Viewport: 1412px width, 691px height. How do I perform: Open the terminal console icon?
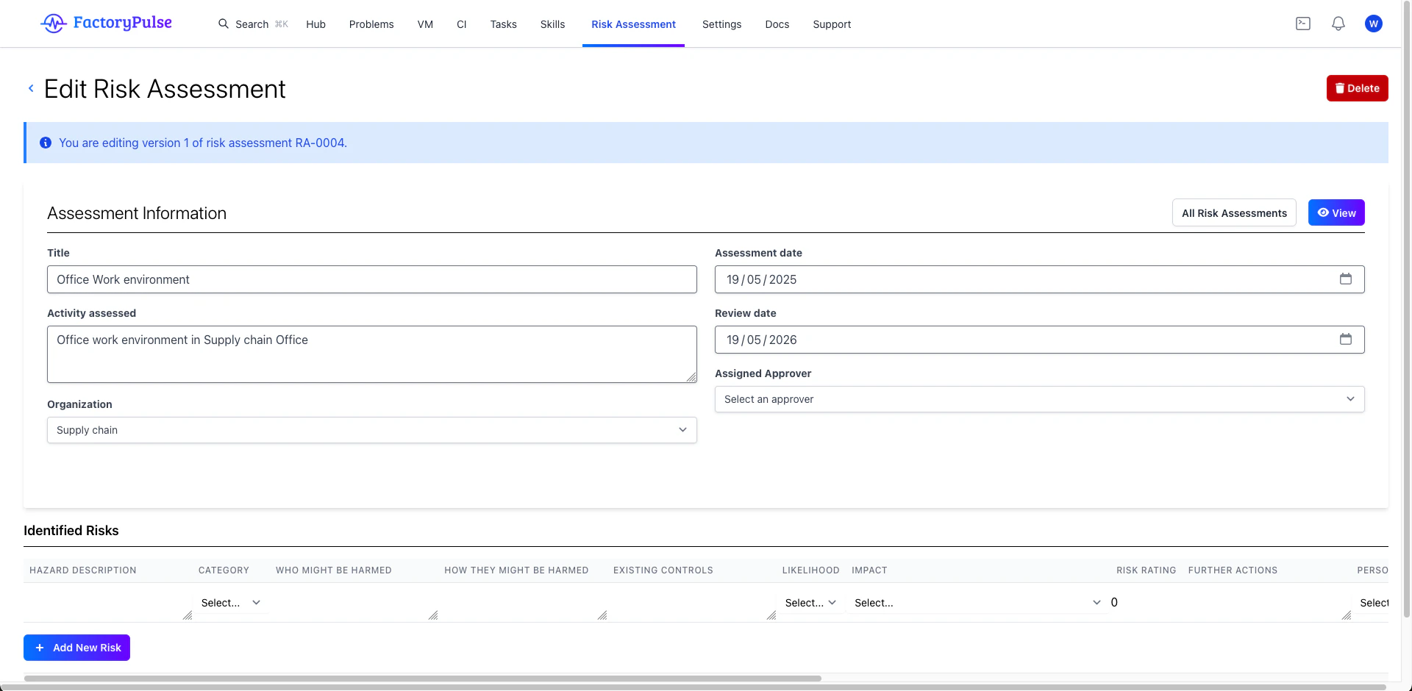1303,24
